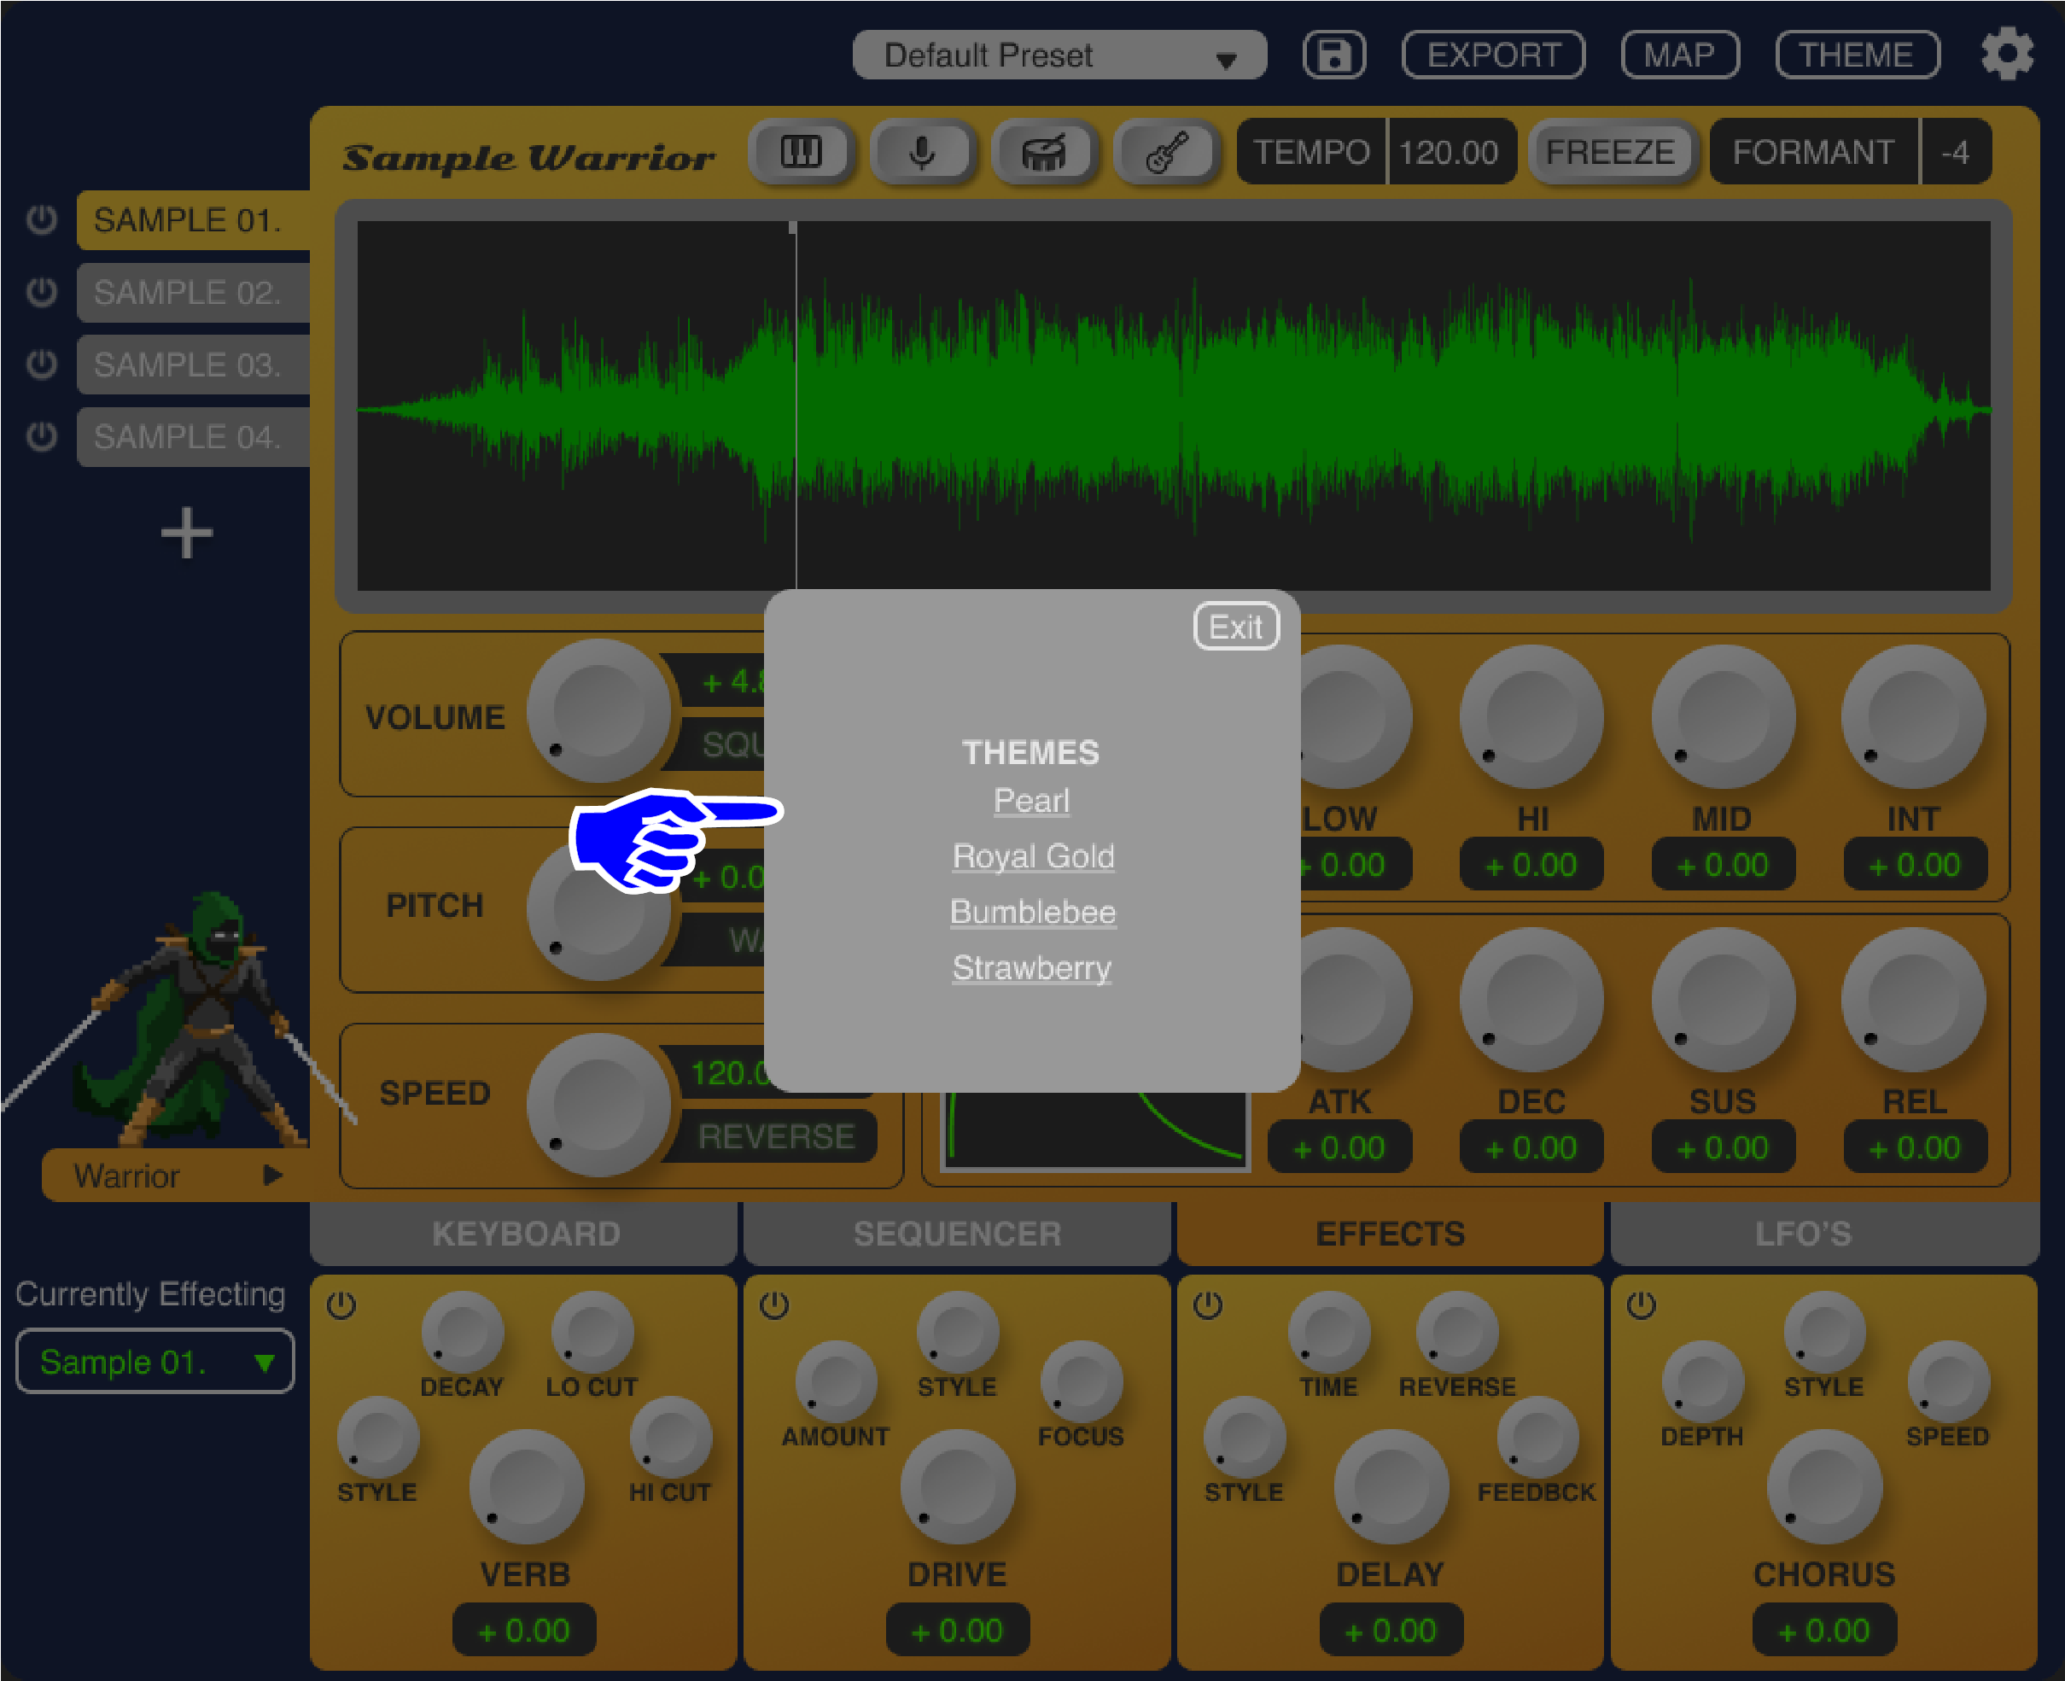Click the DRIVE AMOUNT knob
This screenshot has height=1681, width=2065.
pyautogui.click(x=836, y=1382)
